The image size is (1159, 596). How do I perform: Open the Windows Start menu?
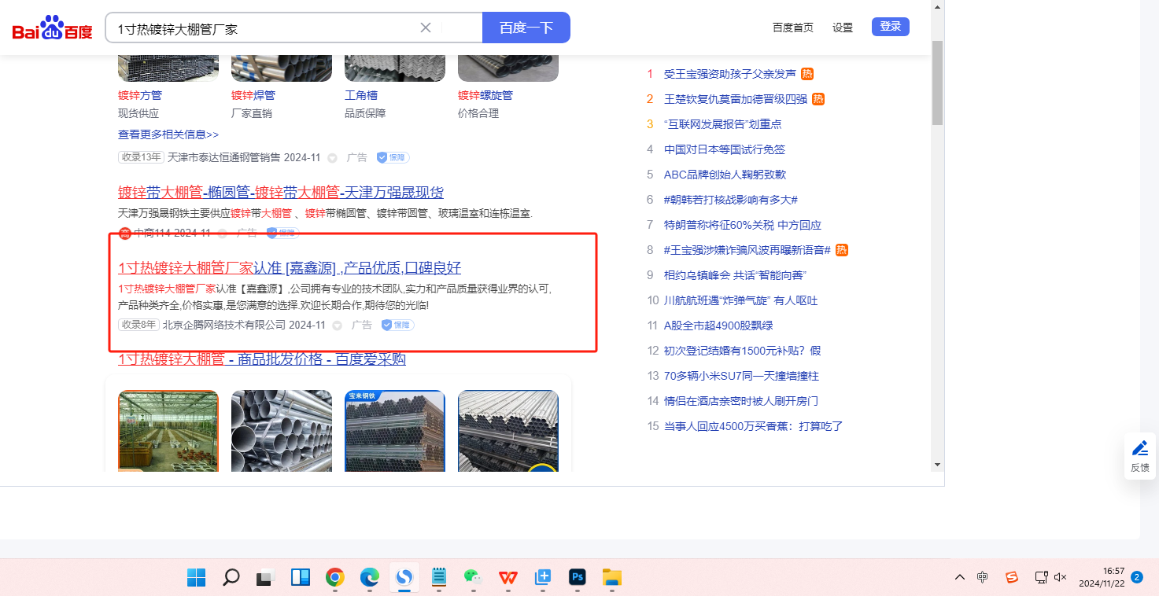tap(196, 577)
